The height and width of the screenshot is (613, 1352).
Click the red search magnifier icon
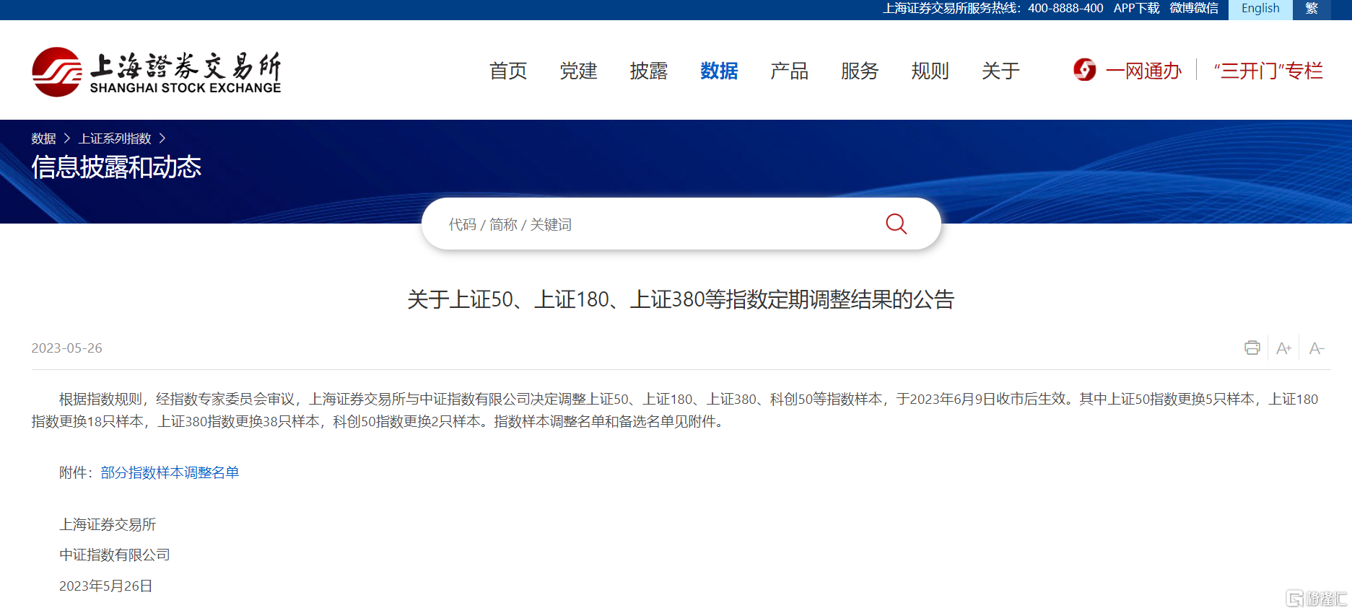[896, 224]
